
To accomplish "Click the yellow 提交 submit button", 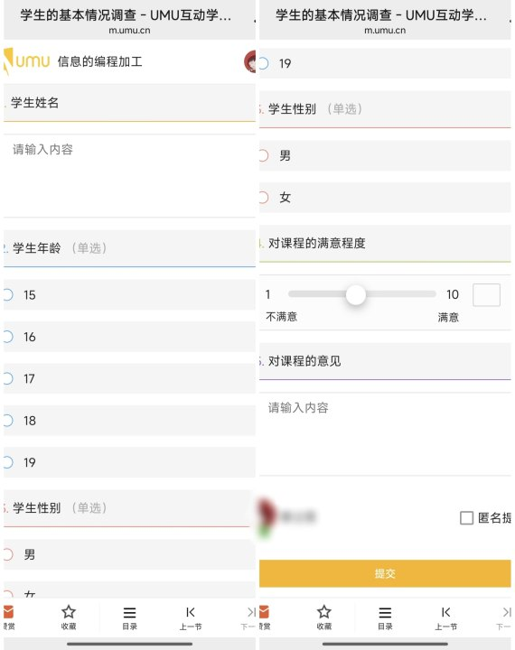I will tap(385, 573).
